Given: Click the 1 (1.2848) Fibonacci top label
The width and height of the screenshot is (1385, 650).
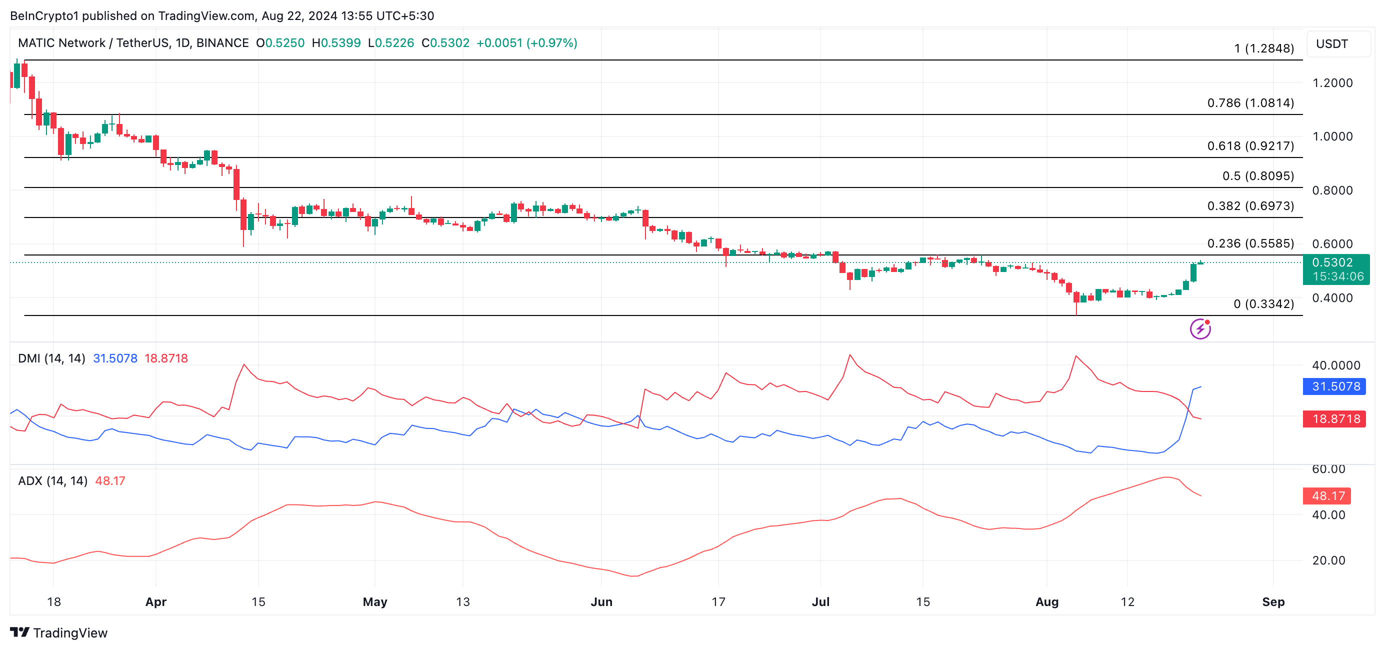Looking at the screenshot, I should (x=1263, y=48).
